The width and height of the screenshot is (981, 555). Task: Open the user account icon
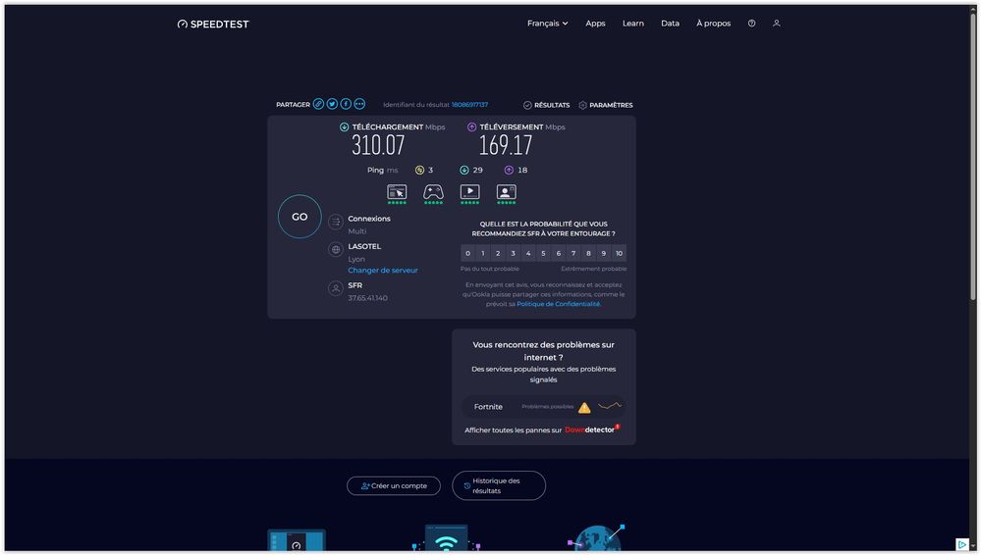pyautogui.click(x=777, y=24)
